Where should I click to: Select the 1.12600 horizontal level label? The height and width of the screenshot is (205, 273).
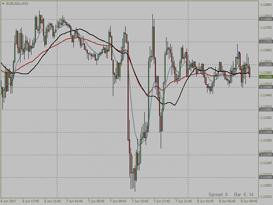(266, 65)
